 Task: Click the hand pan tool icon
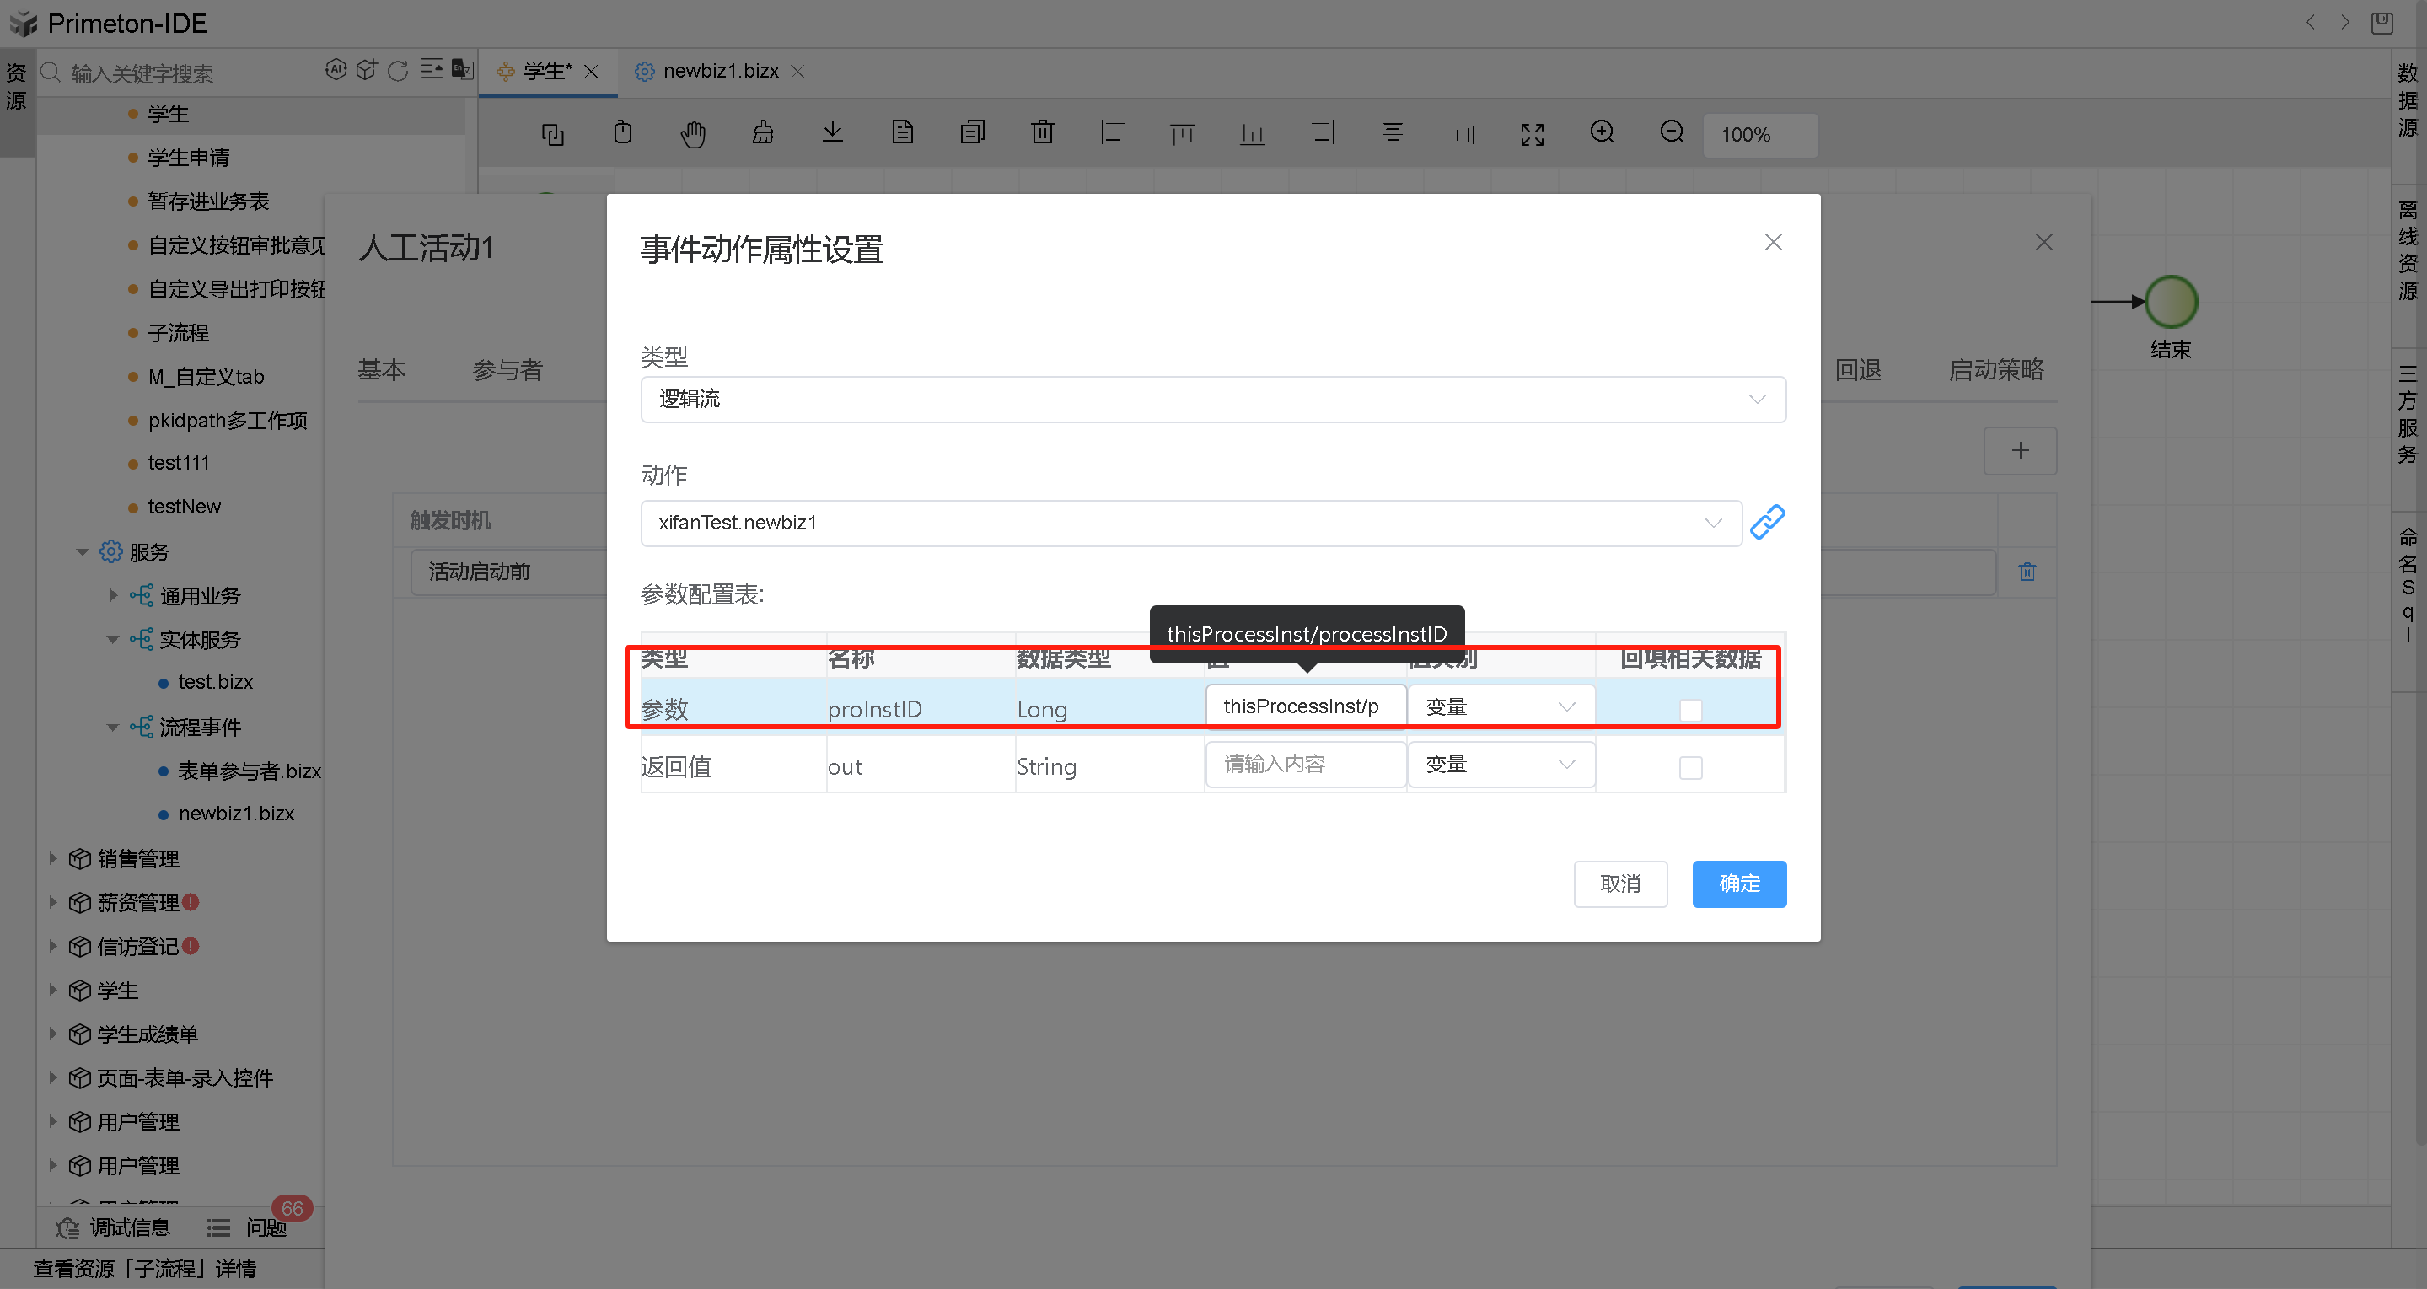click(692, 134)
